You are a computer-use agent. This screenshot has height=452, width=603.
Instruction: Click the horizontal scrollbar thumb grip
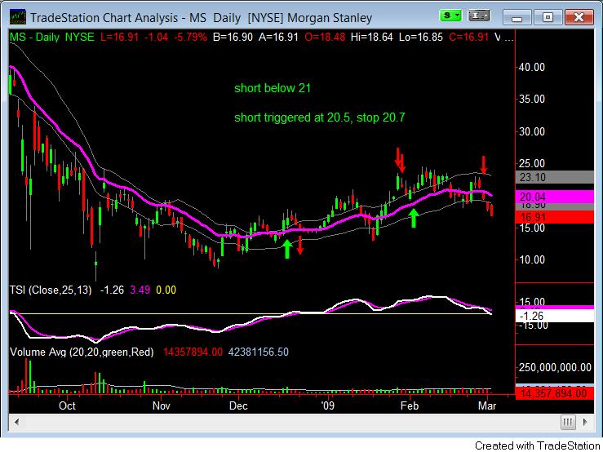(x=568, y=422)
